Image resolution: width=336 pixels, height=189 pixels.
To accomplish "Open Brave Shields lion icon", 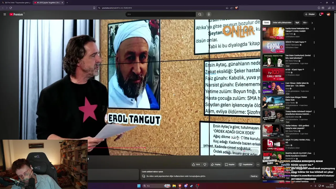I will pyautogui.click(x=236, y=8).
